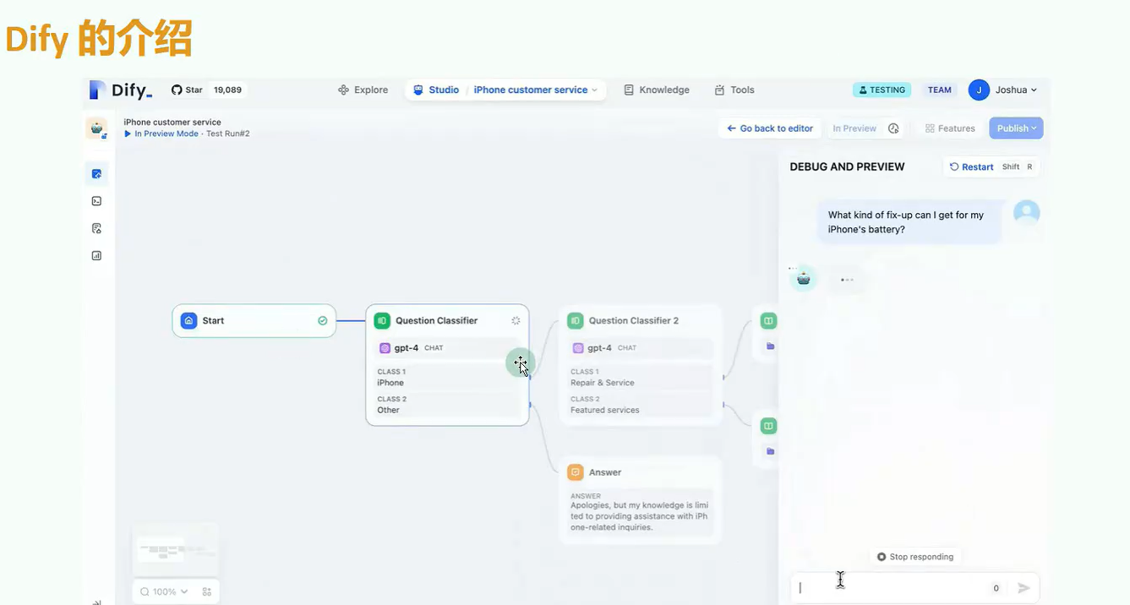Click the app robot icon in sidebar
The image size is (1130, 605).
pyautogui.click(x=96, y=128)
